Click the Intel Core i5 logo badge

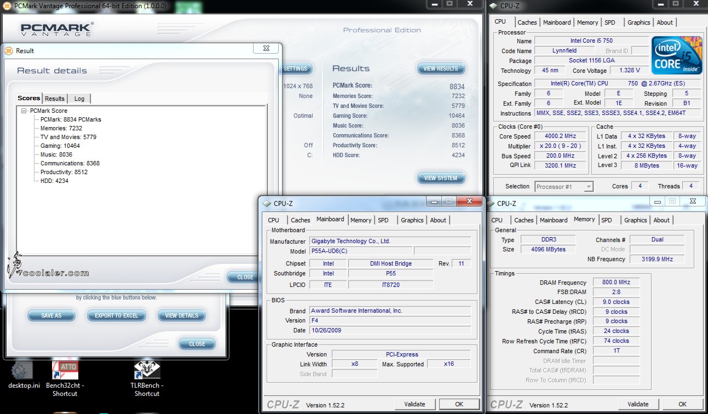[x=677, y=55]
